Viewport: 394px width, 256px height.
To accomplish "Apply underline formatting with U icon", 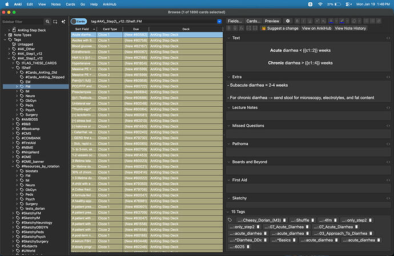I will point(310,21).
